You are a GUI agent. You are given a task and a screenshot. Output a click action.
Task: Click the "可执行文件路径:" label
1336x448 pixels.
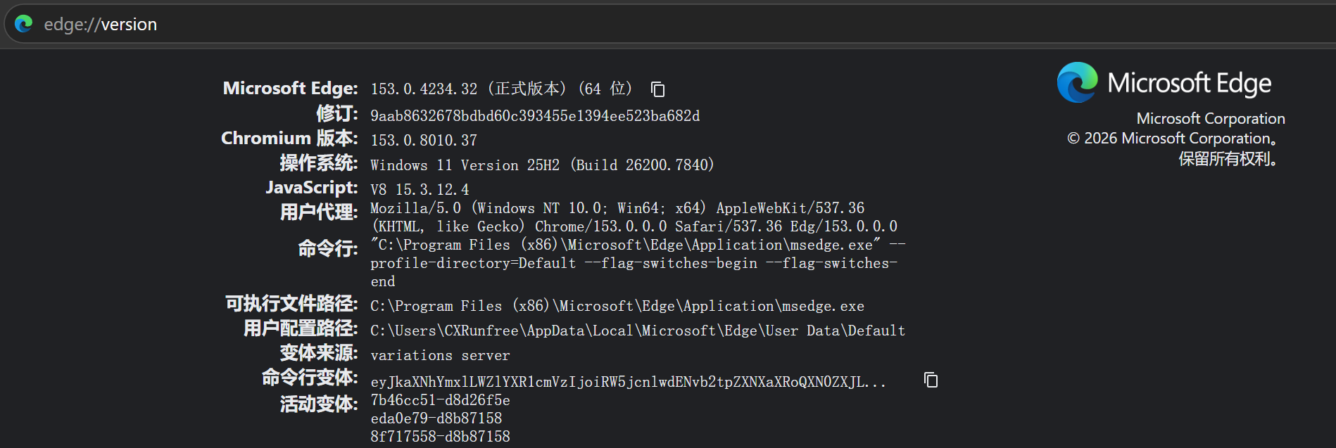coord(291,304)
